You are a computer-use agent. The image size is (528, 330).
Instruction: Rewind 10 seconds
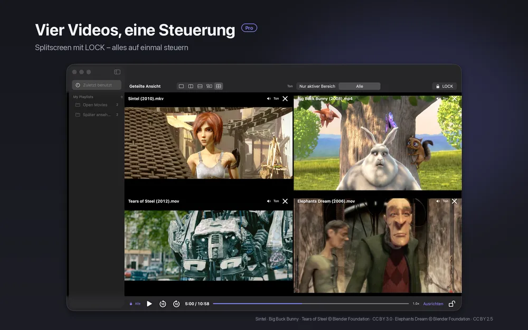[163, 304]
